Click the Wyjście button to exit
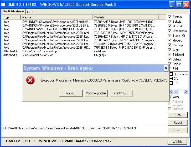 click(x=177, y=142)
